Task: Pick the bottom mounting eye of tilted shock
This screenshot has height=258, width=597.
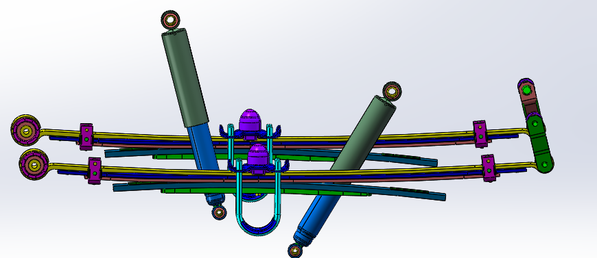Action: tap(295, 250)
